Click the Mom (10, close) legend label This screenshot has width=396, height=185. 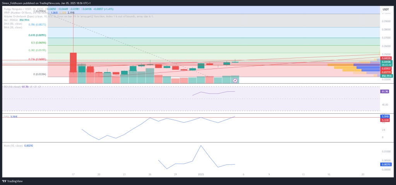tap(13, 146)
